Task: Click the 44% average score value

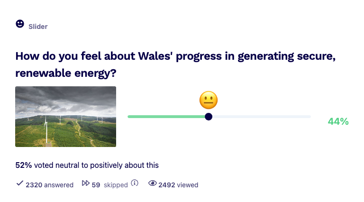Action: coord(338,121)
